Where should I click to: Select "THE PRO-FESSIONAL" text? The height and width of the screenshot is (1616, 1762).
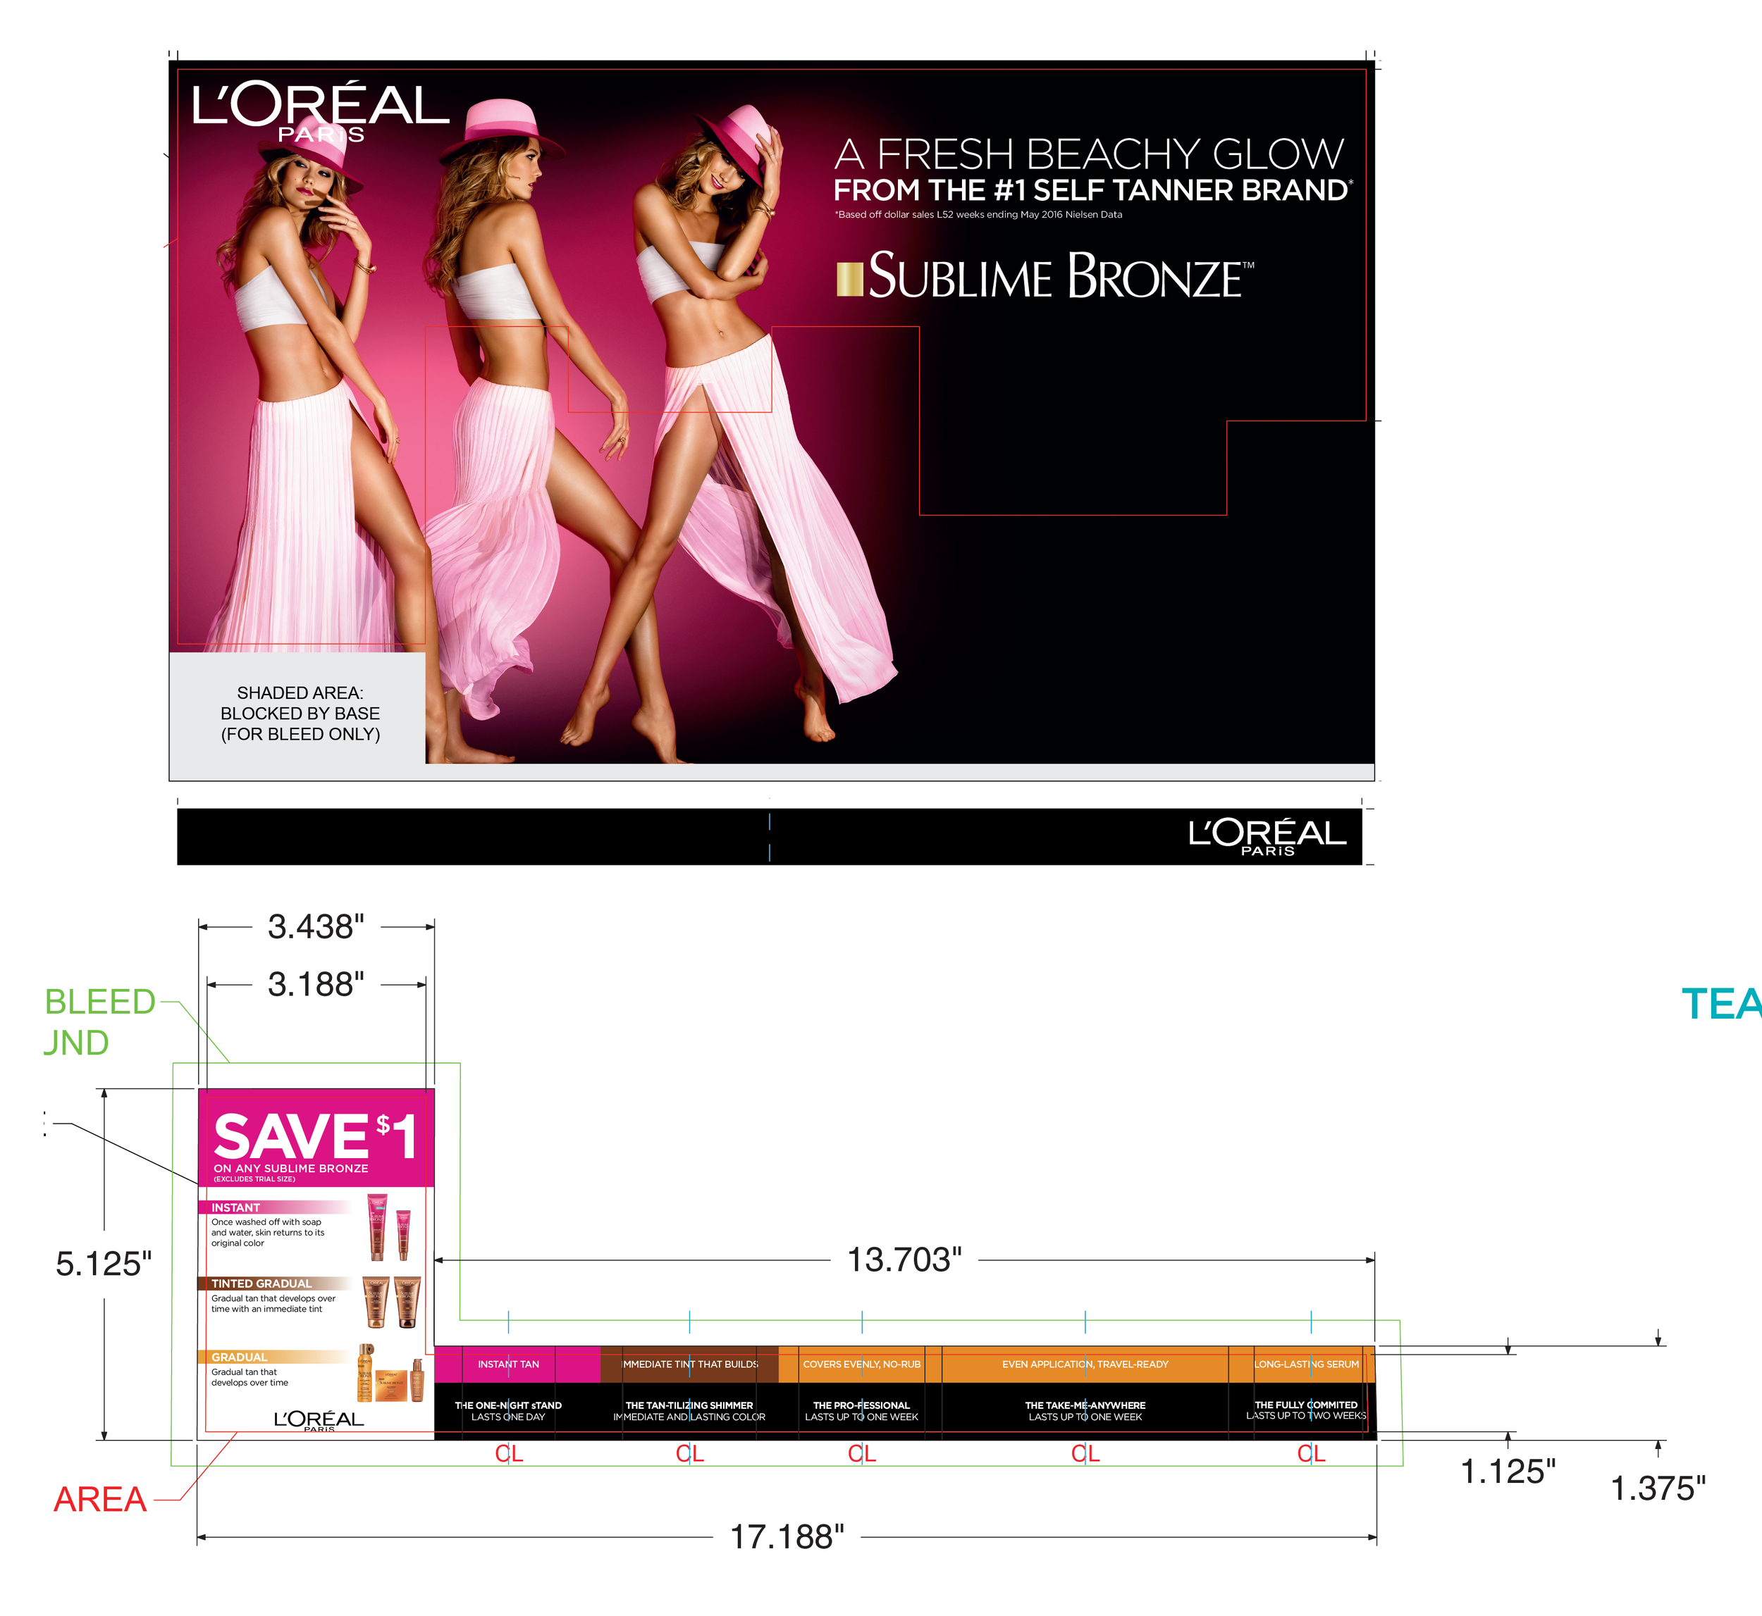click(x=862, y=1405)
